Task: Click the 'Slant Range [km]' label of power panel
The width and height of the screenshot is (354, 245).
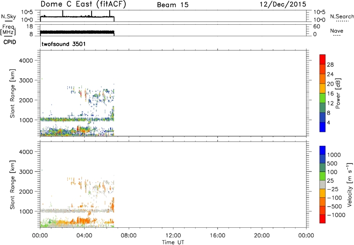Action: click(x=12, y=93)
